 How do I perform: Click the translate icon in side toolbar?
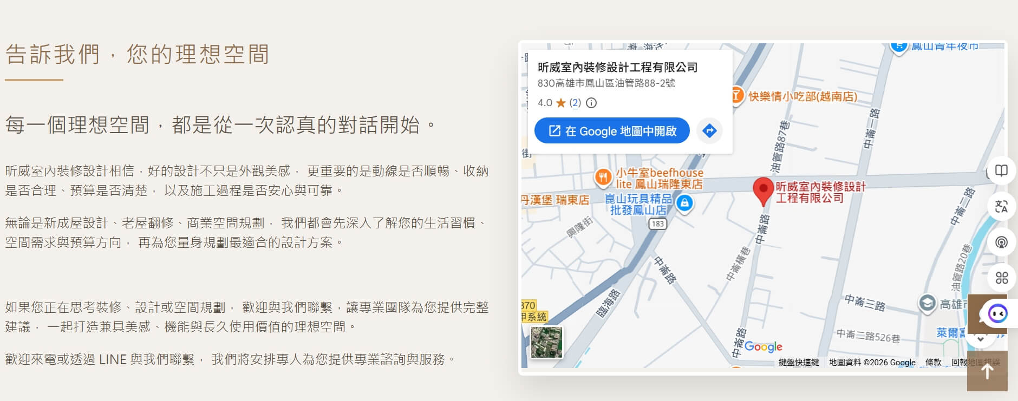point(1001,206)
